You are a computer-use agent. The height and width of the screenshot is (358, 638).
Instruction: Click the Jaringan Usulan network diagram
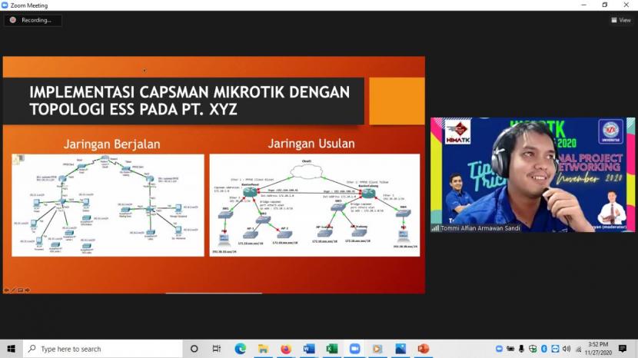314,205
